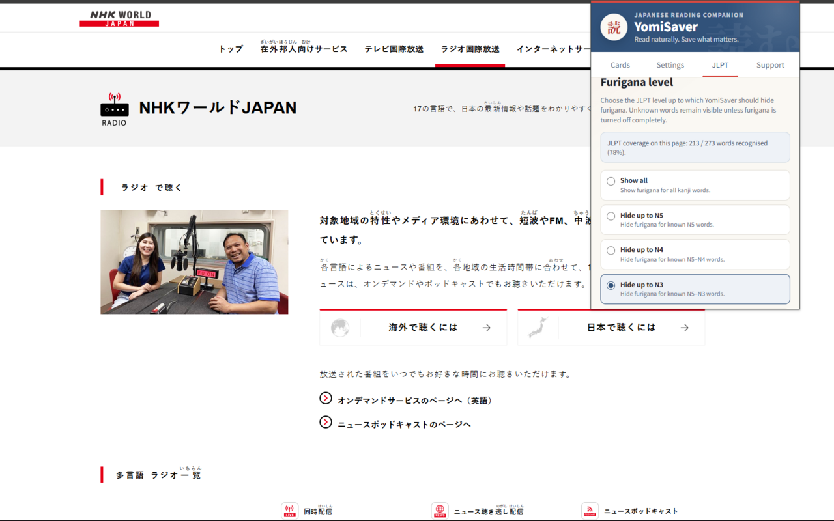The height and width of the screenshot is (521, 834).
Task: Open オンデマンドサービスのページへ（英語） link
Action: coord(416,401)
